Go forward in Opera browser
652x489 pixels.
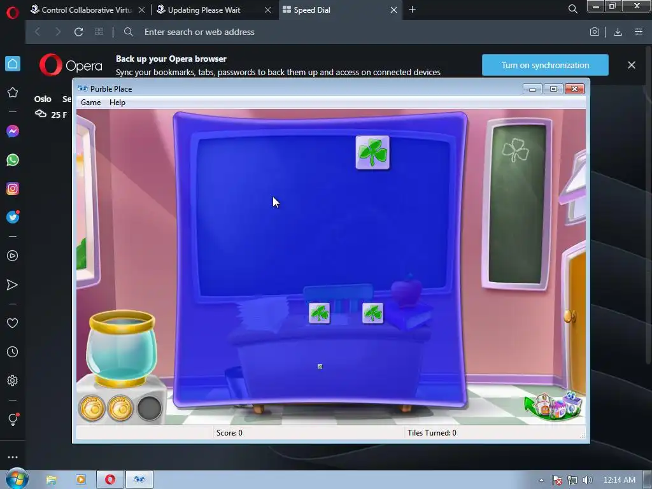click(x=58, y=32)
